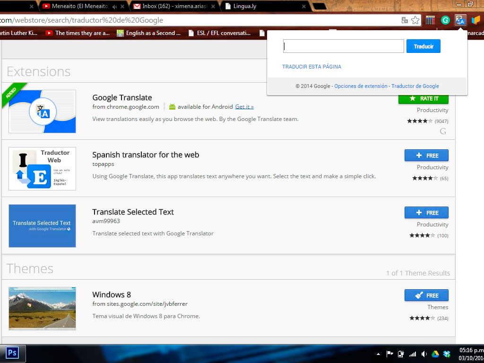484x363 pixels.
Task: Open 'ESL / EFL conversati...' bookmark
Action: click(x=219, y=33)
